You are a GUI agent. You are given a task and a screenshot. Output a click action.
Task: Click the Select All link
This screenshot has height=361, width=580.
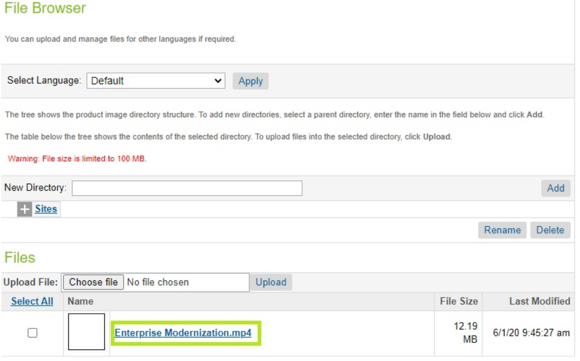(32, 301)
